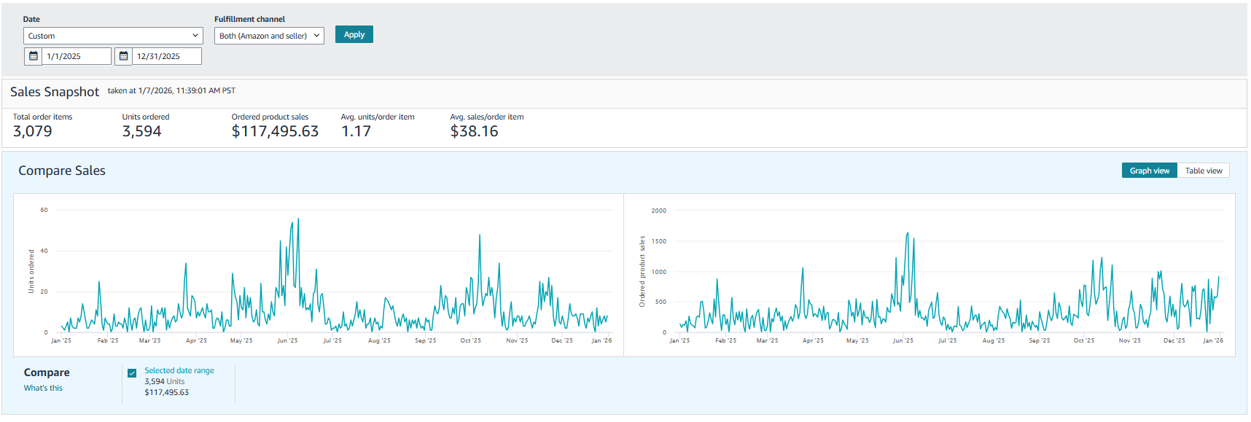The image size is (1251, 422).
Task: Click the June peak in Ordered product sales chart
Action: click(907, 234)
